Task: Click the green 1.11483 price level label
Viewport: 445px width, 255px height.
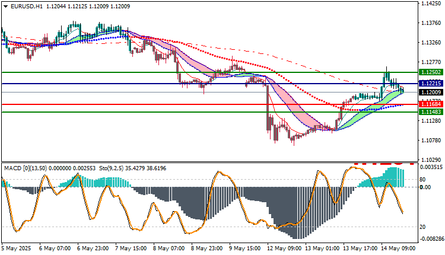Action: pyautogui.click(x=431, y=112)
